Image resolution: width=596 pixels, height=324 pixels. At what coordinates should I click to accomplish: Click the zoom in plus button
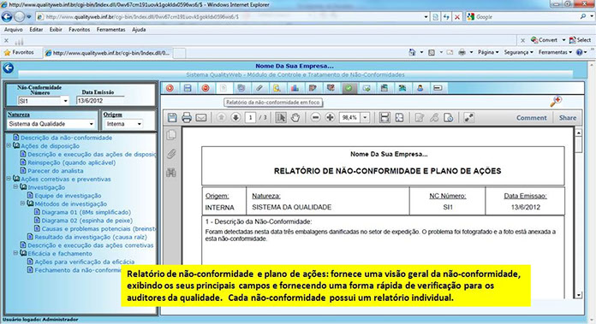coord(330,118)
